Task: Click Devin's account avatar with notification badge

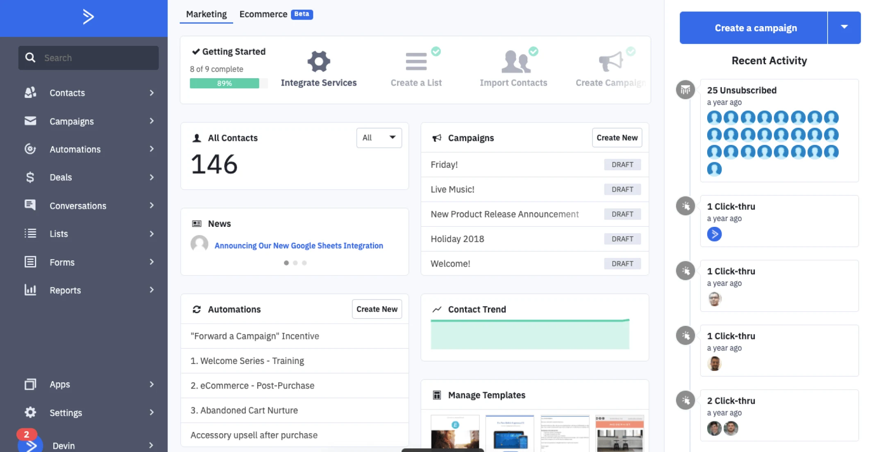Action: point(30,444)
